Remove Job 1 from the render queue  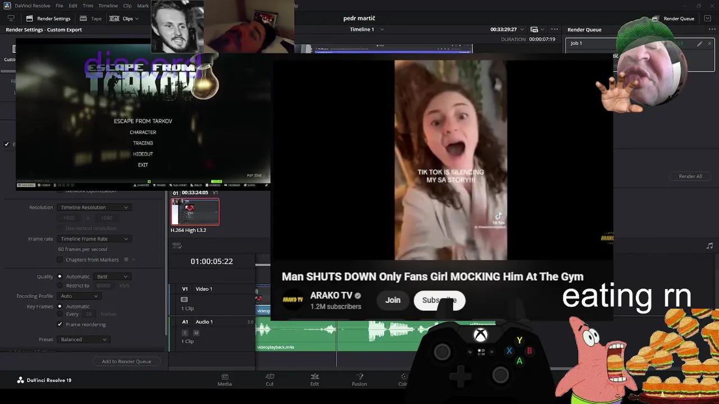point(709,43)
